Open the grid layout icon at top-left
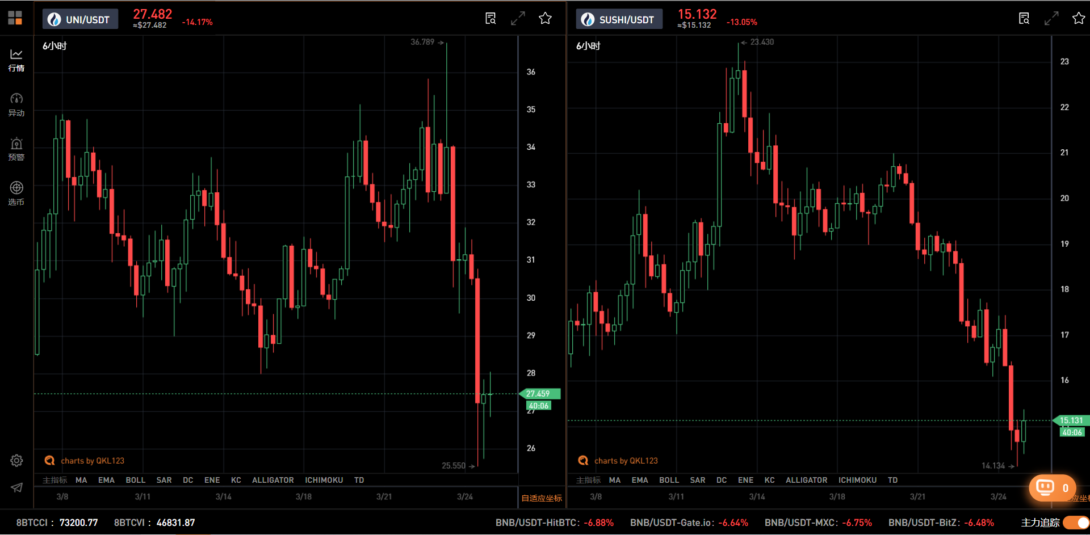Viewport: 1090px width, 535px height. tap(15, 18)
